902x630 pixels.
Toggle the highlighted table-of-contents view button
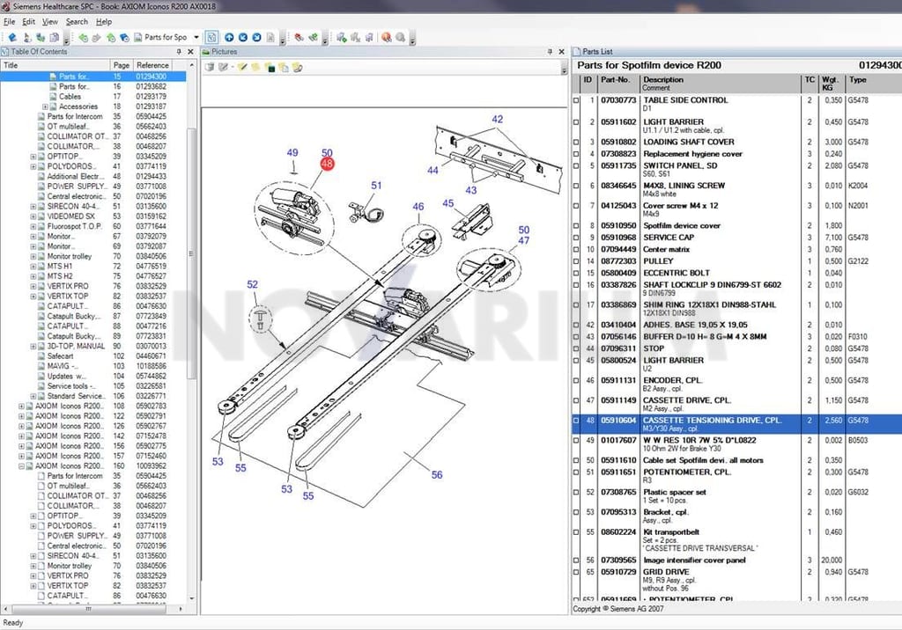[x=211, y=37]
